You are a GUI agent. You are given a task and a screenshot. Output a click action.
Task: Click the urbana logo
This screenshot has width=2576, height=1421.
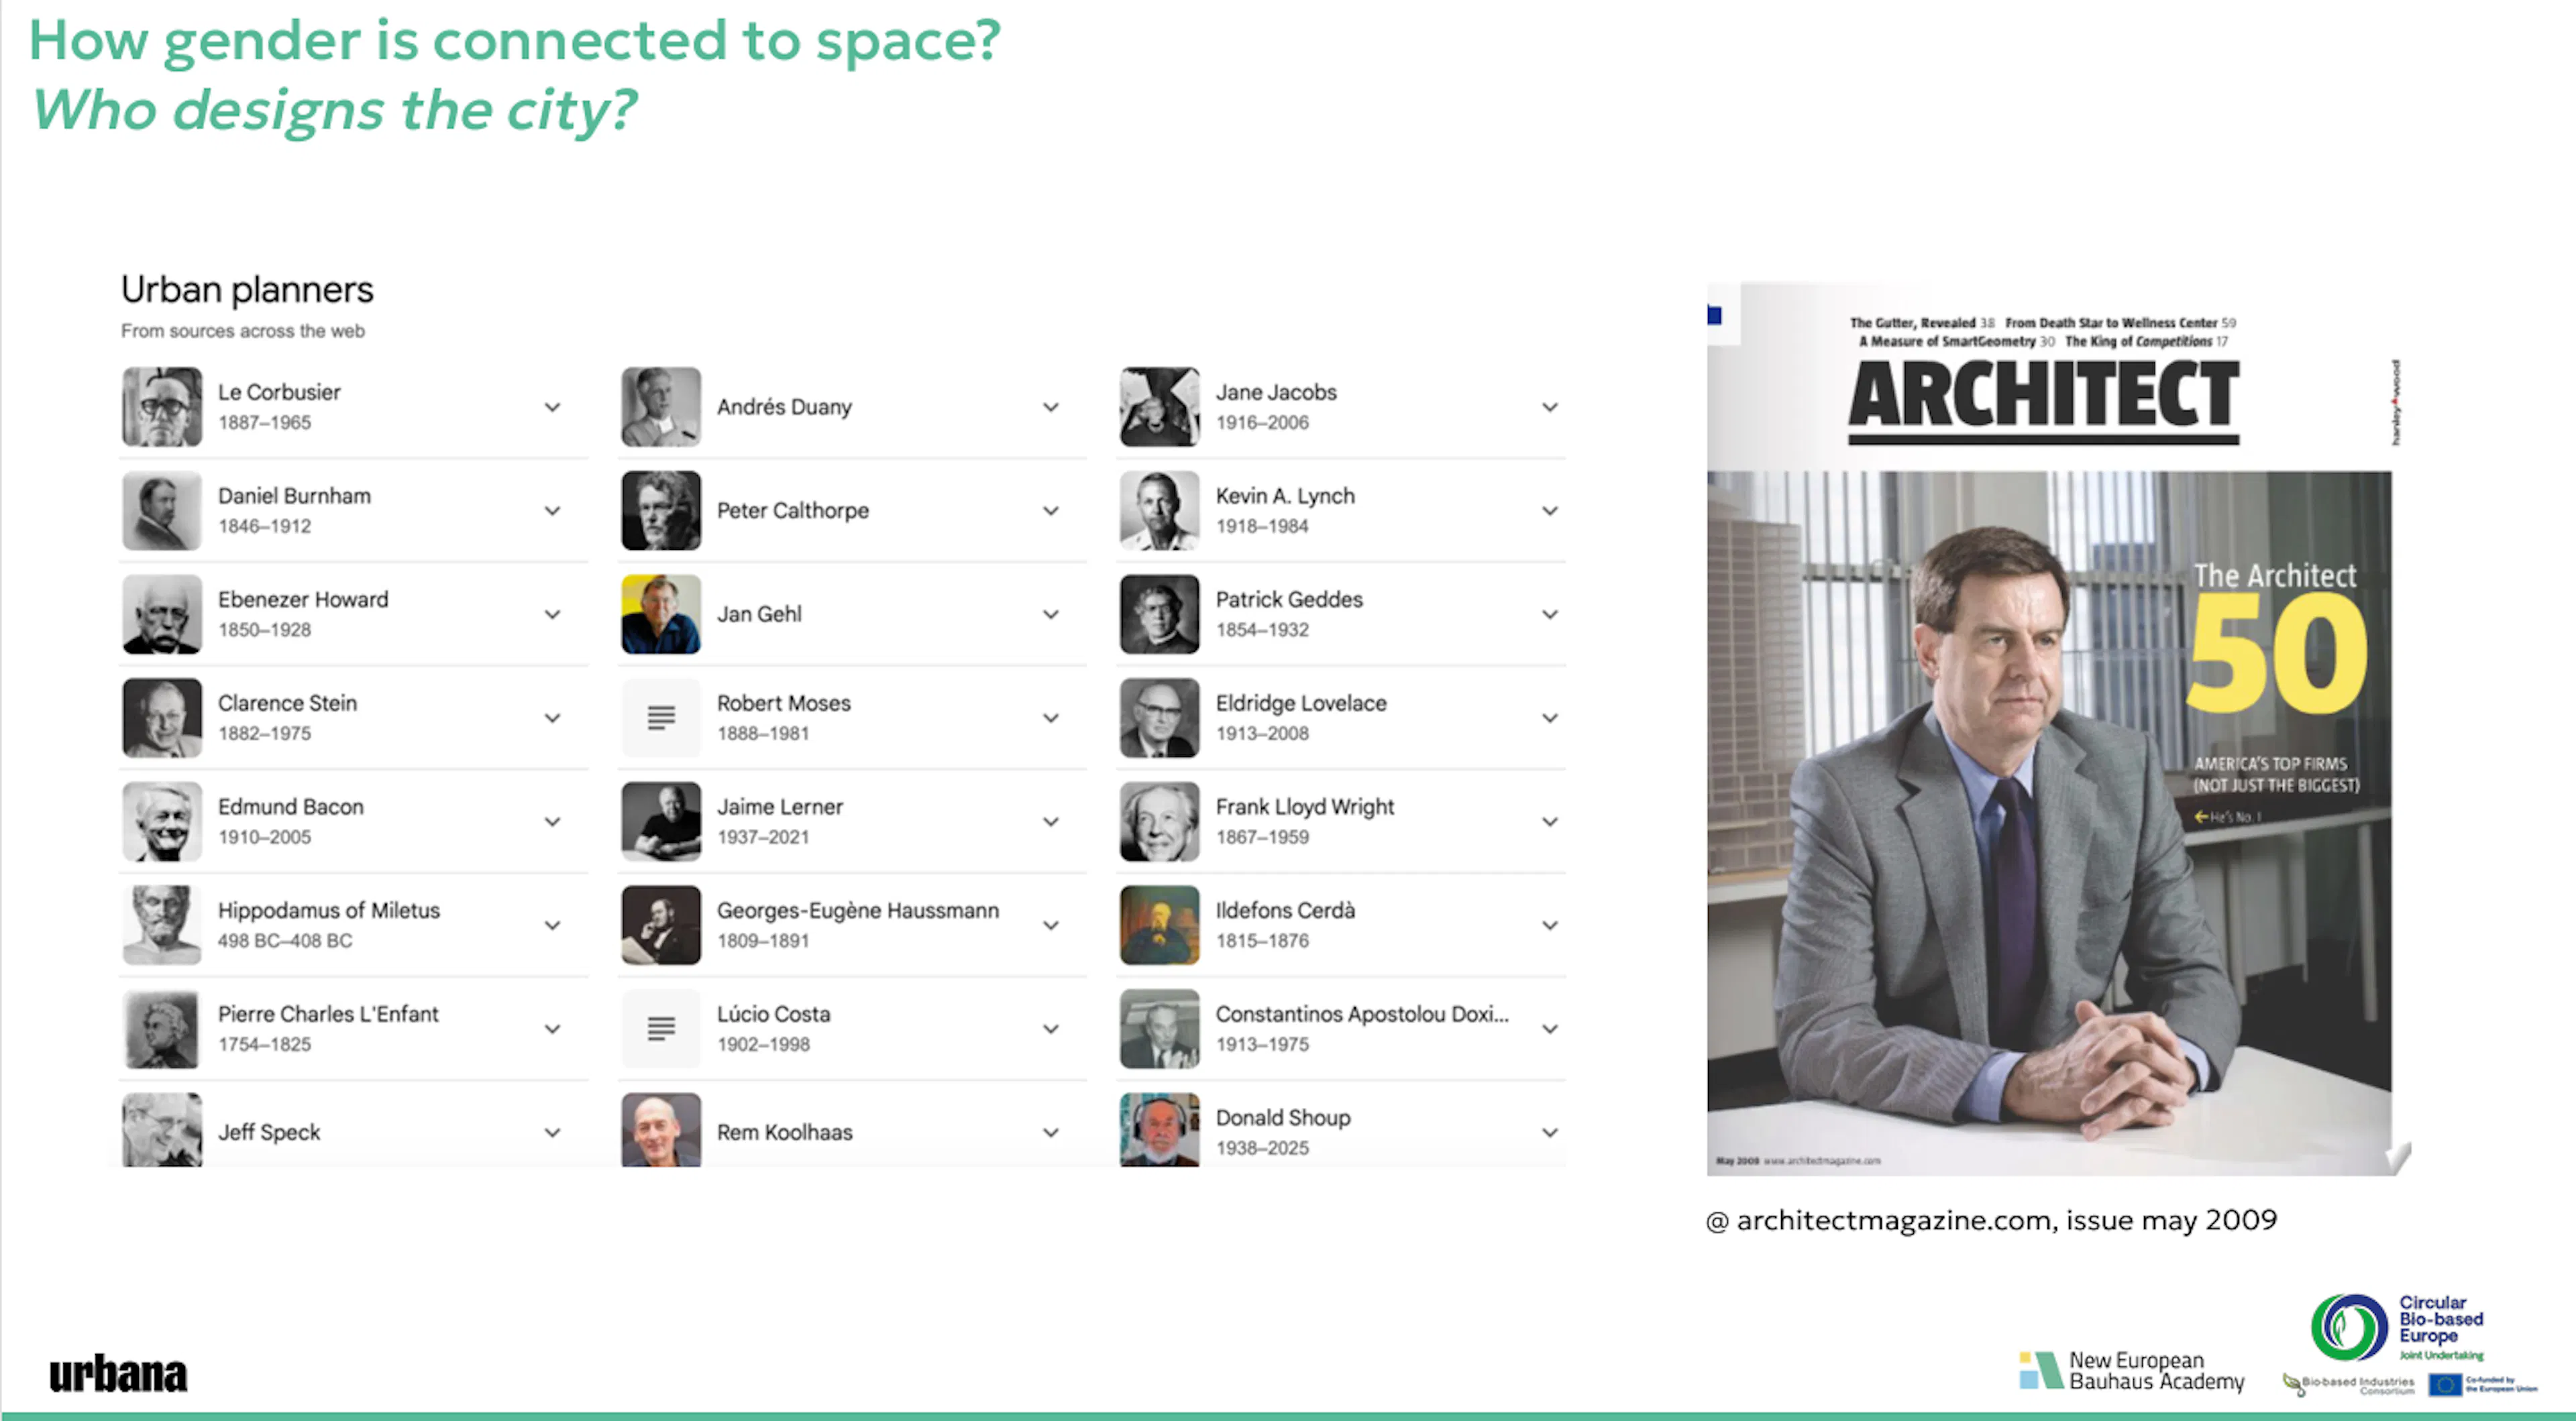coord(118,1374)
